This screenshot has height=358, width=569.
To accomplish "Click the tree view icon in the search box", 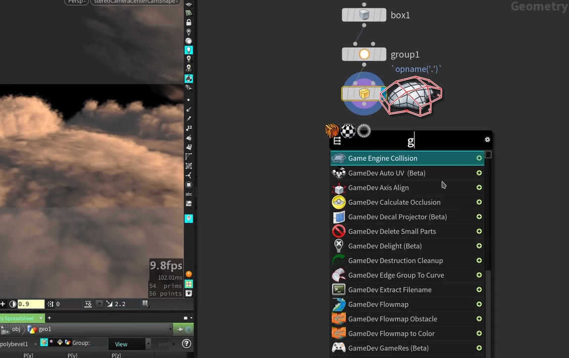I will (337, 141).
